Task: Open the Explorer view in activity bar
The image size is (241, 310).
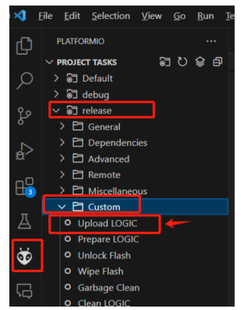Action: click(24, 46)
